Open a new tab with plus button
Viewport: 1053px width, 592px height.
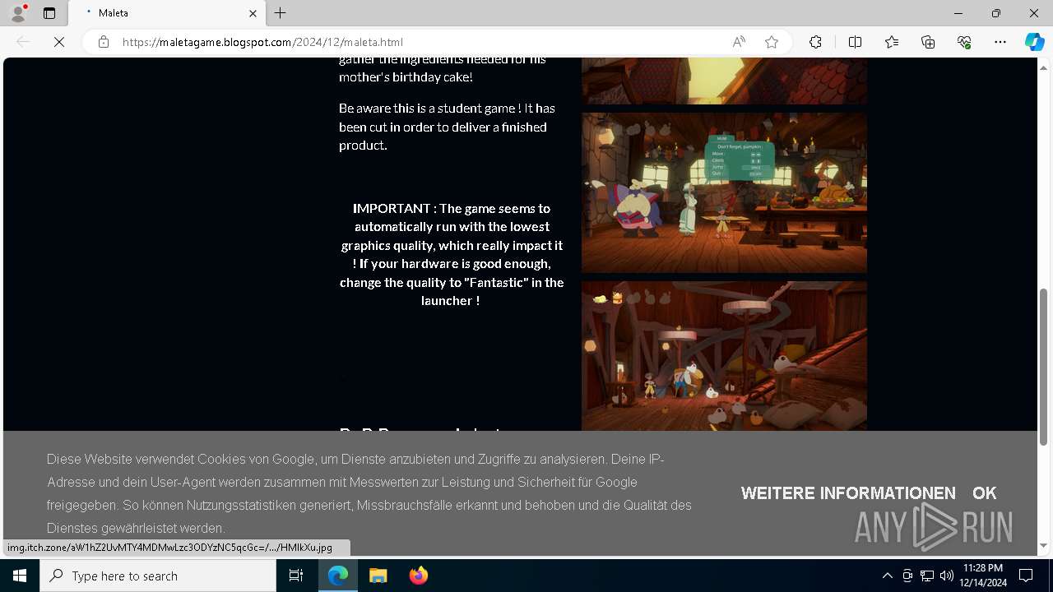tap(281, 13)
